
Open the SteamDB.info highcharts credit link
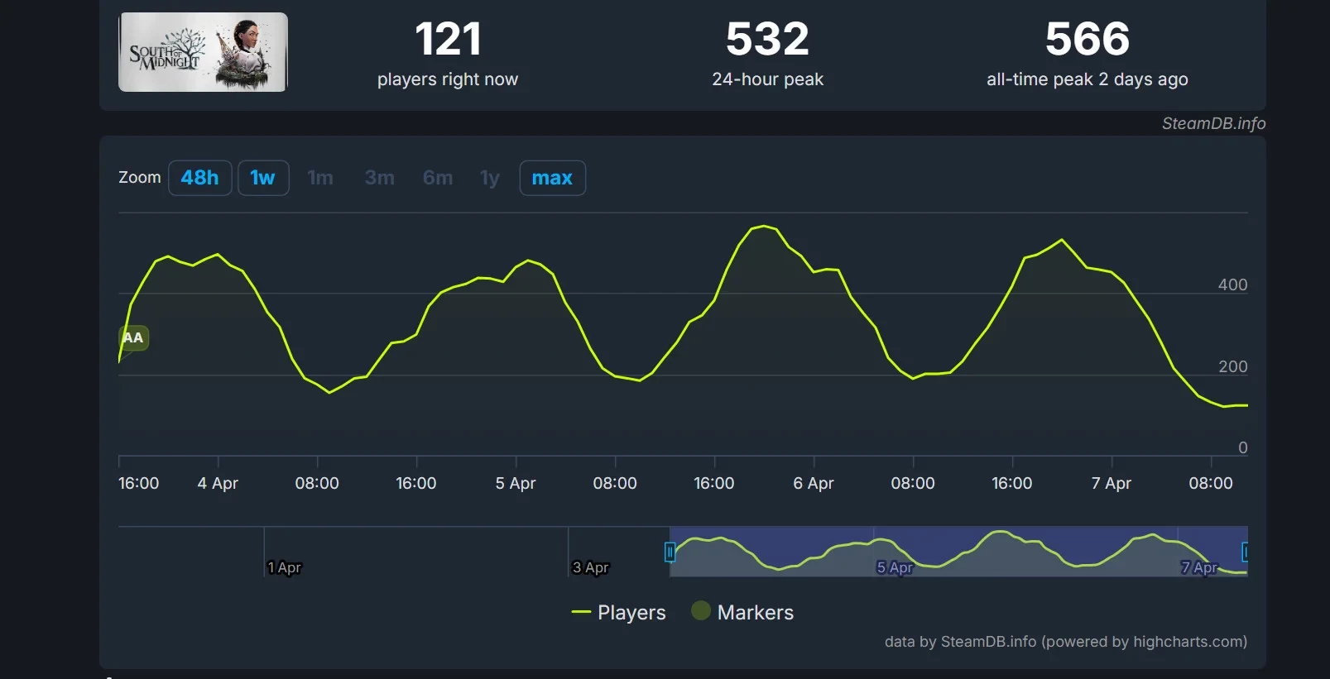(x=1065, y=642)
